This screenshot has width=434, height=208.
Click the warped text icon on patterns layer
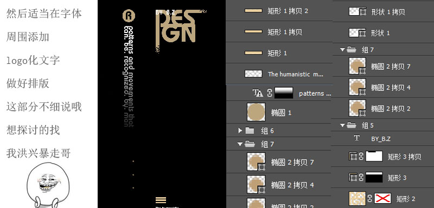coord(258,93)
